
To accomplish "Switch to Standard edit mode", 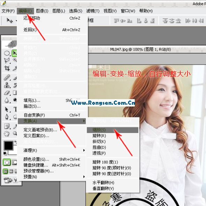I will 7,162.
